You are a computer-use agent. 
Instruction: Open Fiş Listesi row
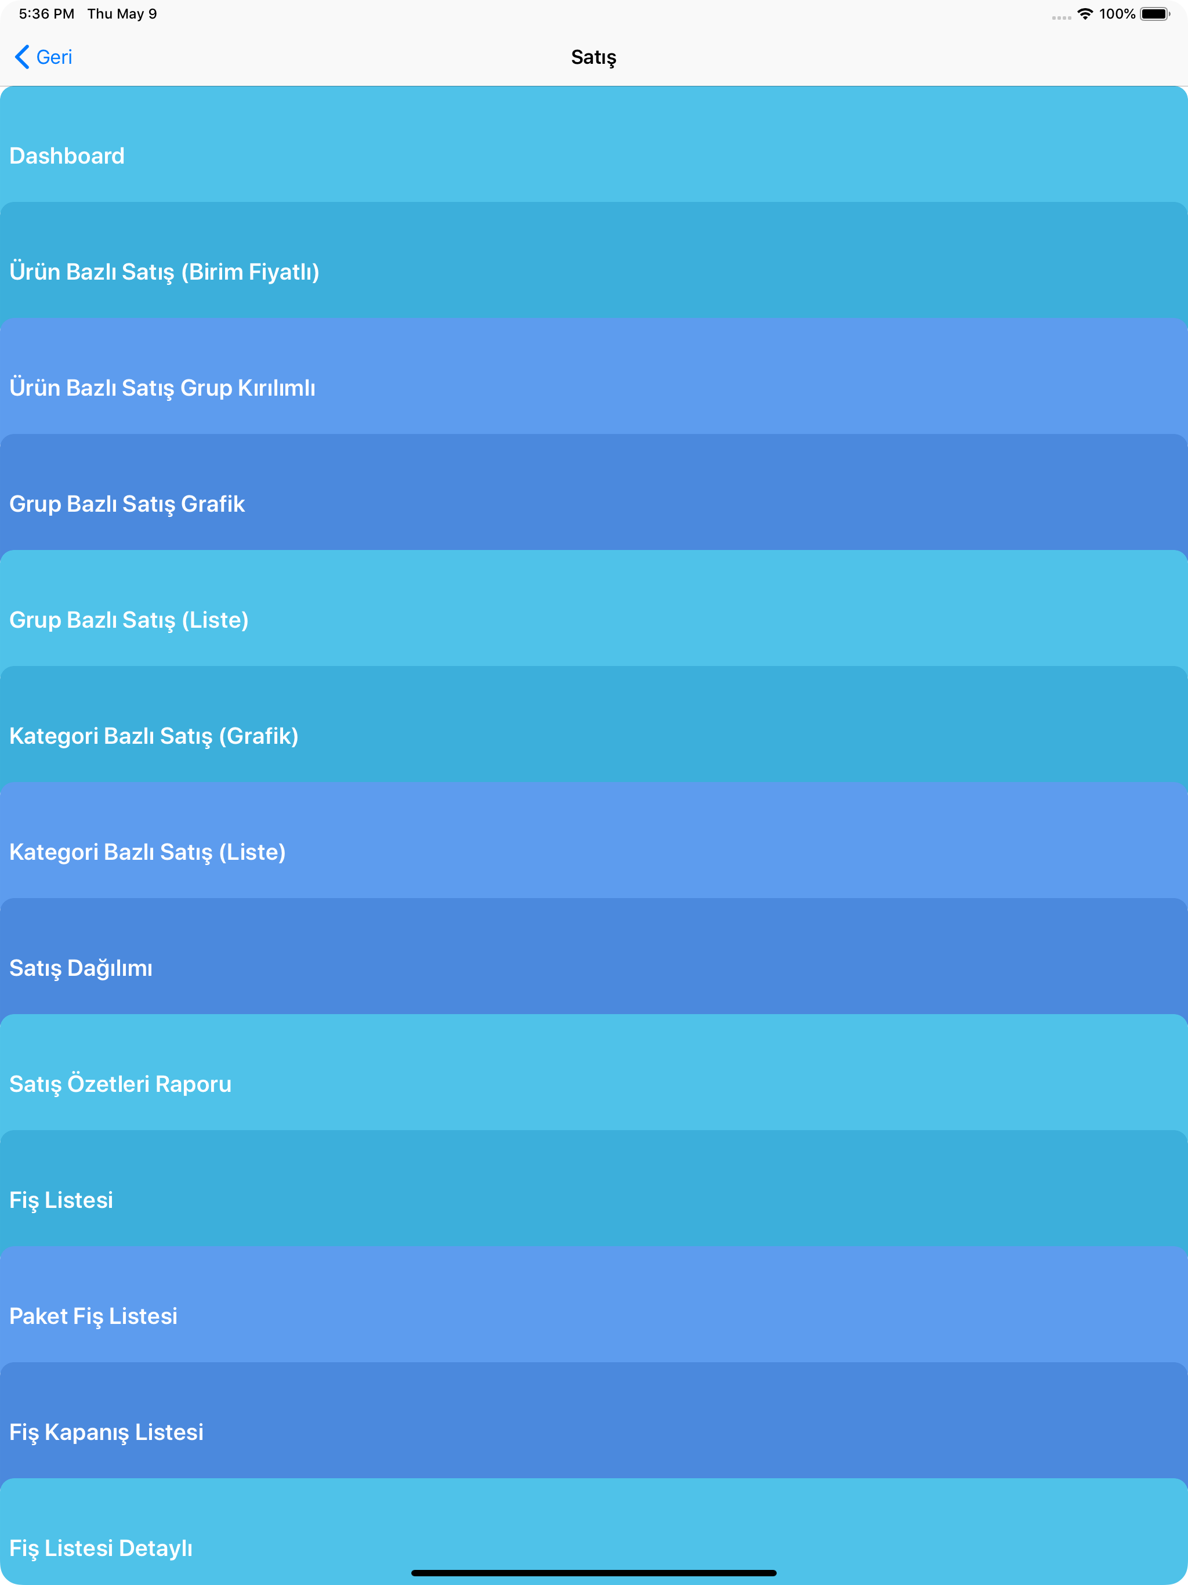[x=594, y=1189]
